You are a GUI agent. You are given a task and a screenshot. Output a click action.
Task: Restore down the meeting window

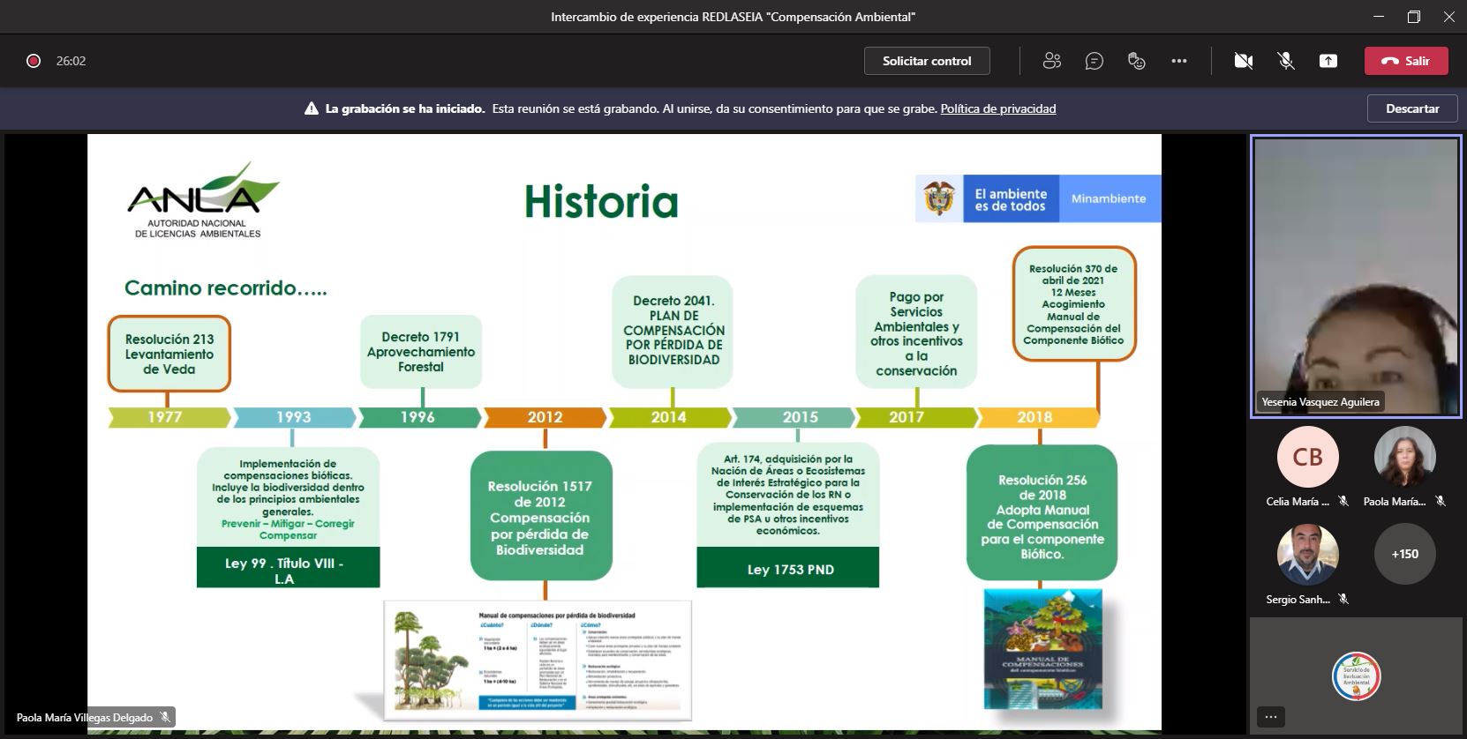tap(1414, 17)
